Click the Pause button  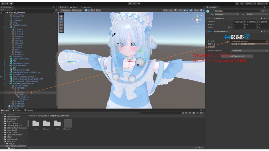[x=134, y=4]
